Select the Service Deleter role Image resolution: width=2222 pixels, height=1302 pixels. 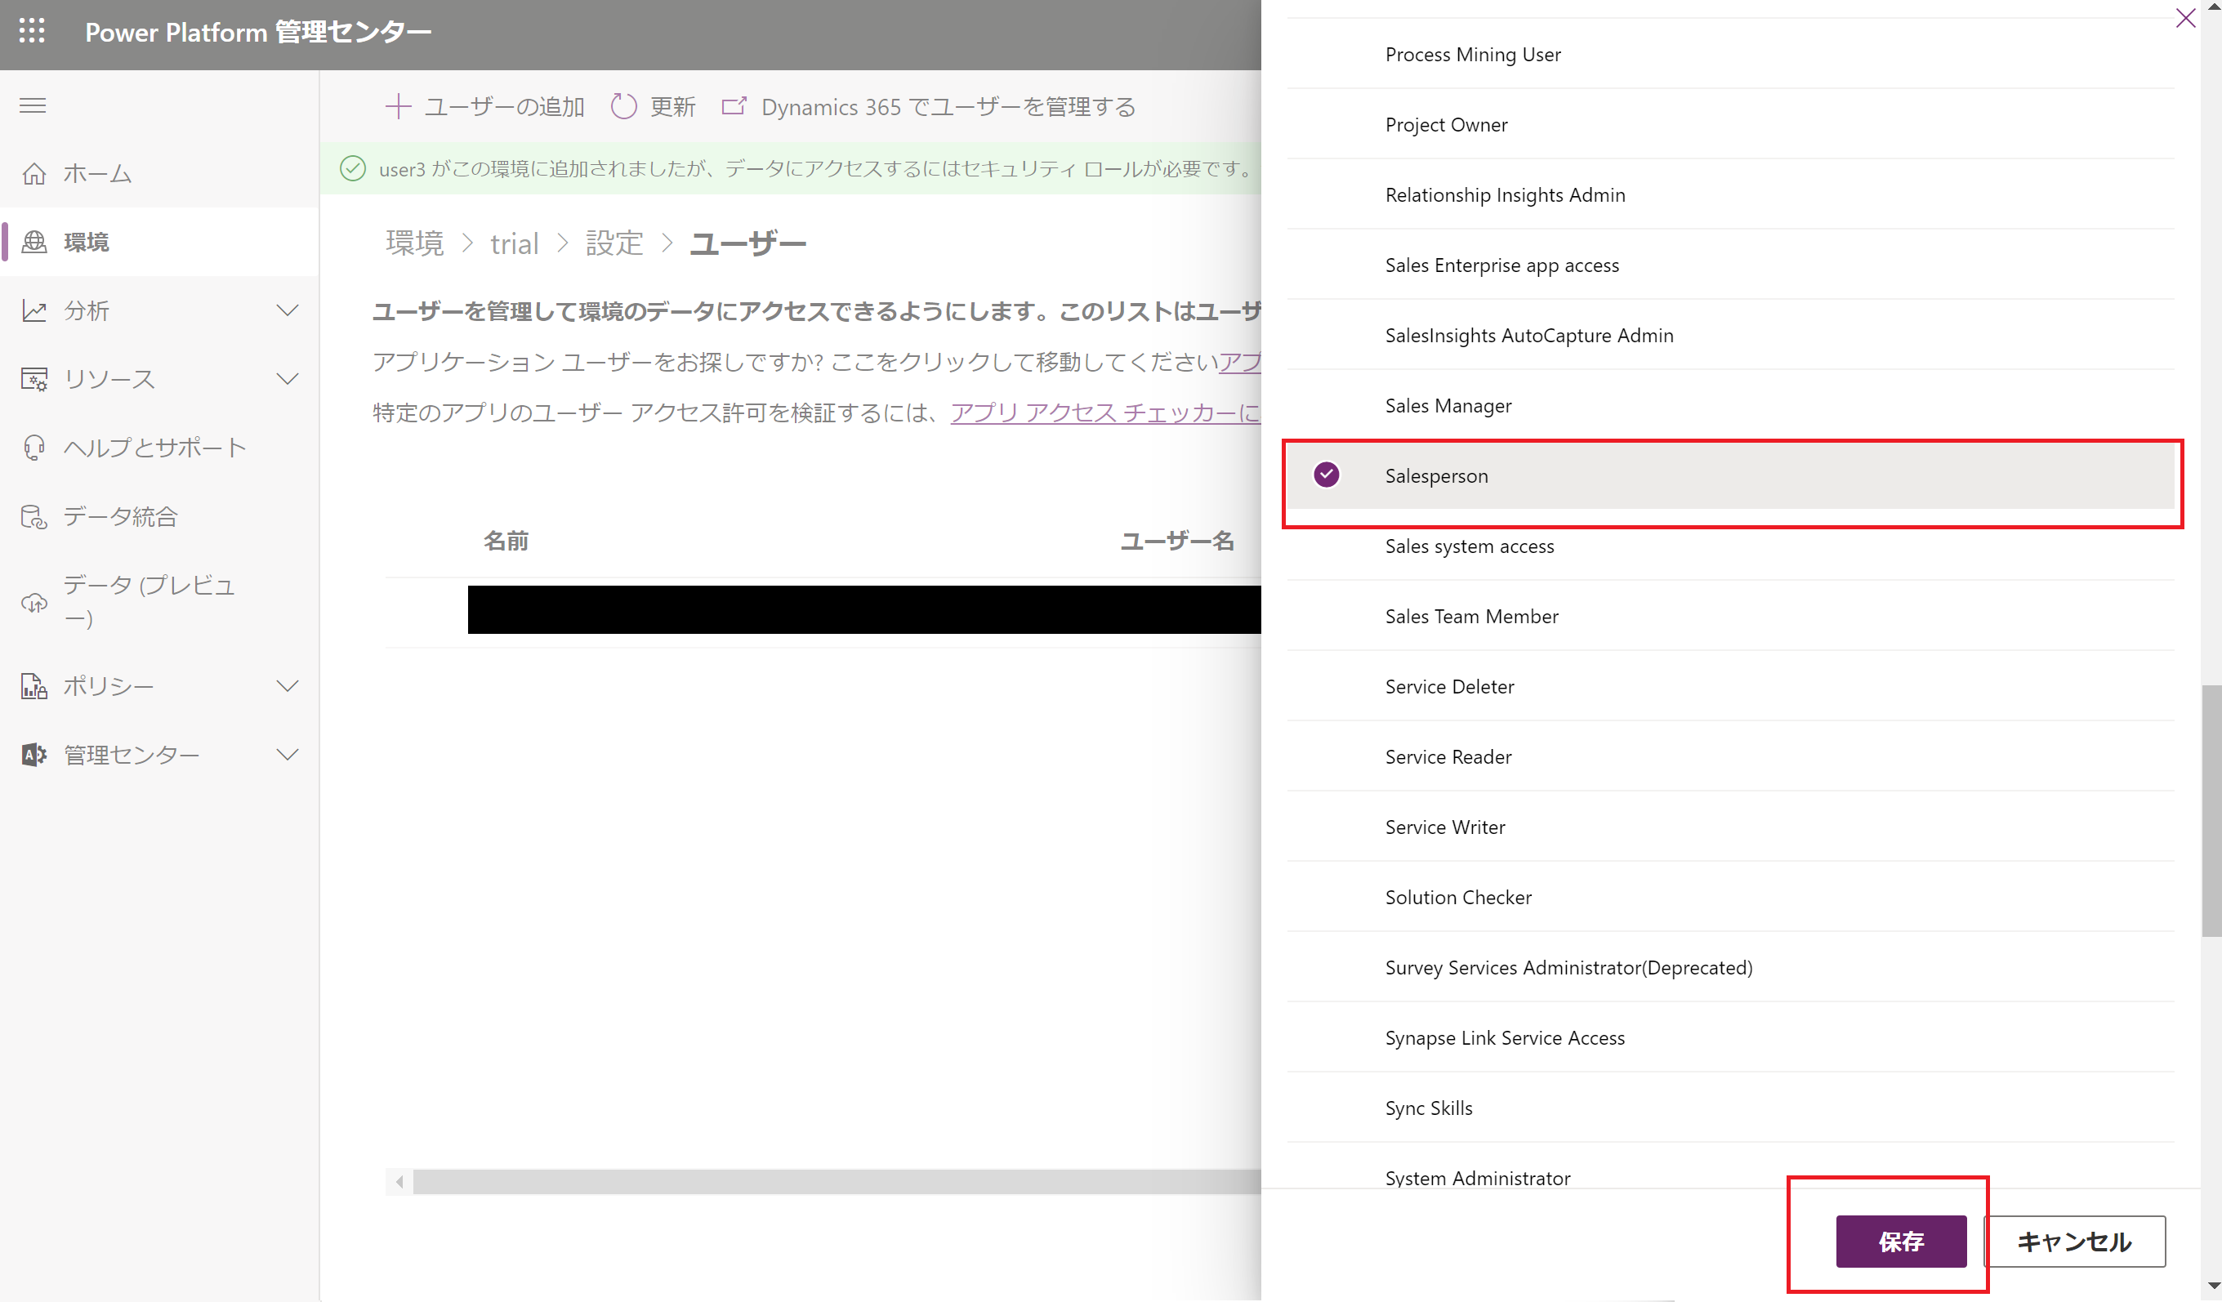click(x=1730, y=687)
